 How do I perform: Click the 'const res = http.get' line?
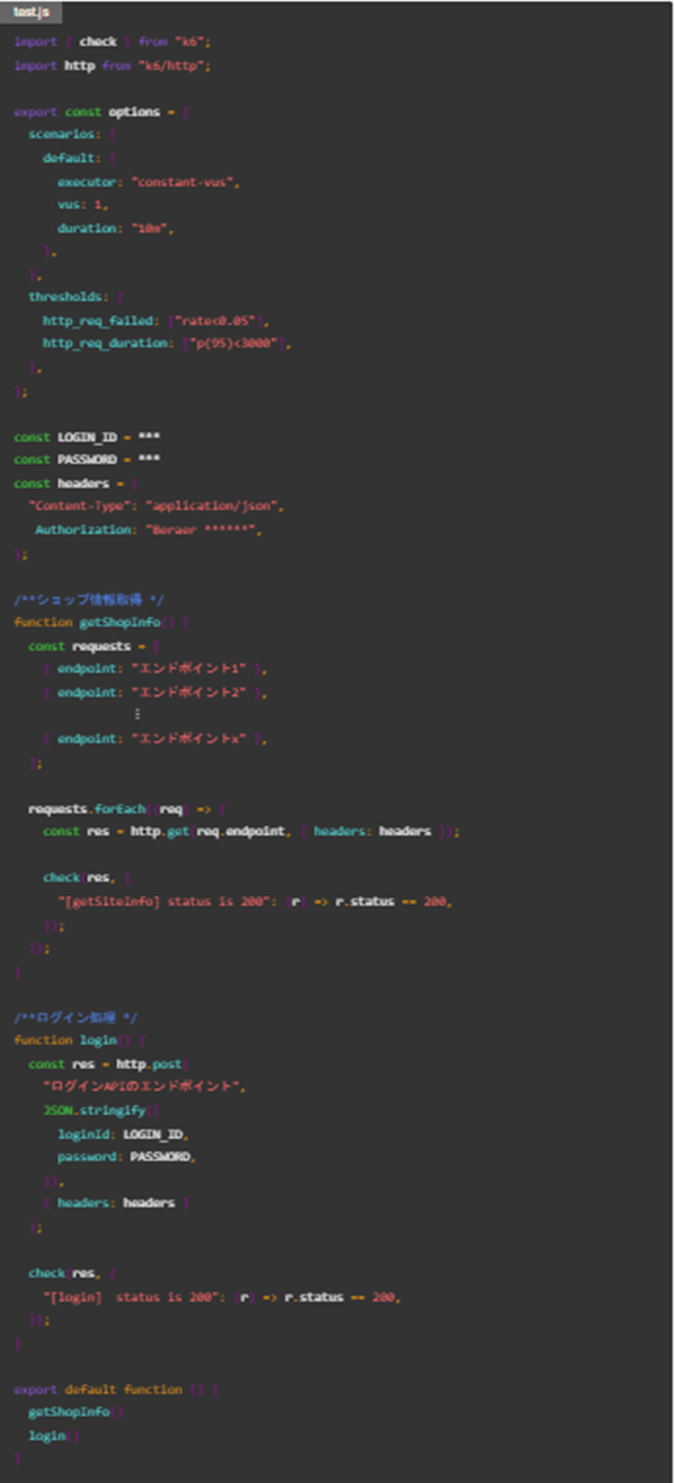[251, 832]
